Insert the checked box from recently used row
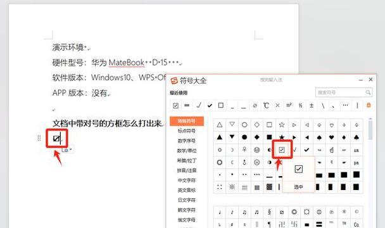 175,106
